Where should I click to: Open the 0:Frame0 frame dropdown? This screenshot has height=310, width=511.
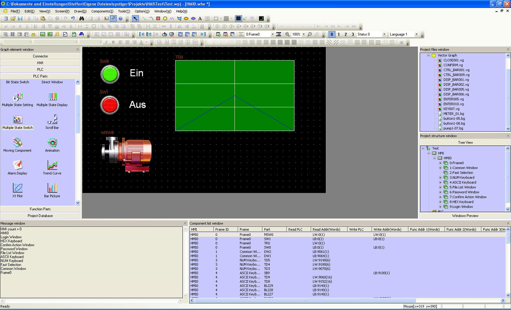pos(272,34)
